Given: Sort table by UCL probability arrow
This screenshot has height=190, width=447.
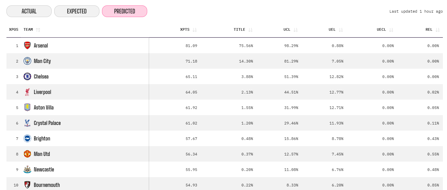Looking at the screenshot, I should point(295,30).
